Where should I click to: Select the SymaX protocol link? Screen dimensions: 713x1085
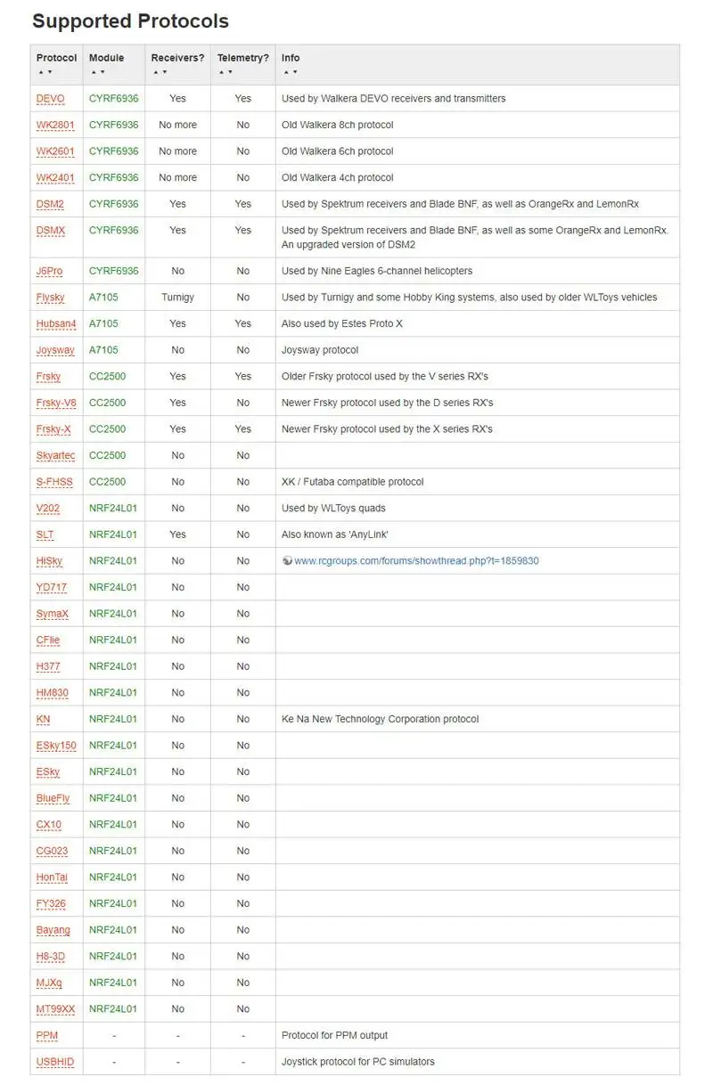53,614
